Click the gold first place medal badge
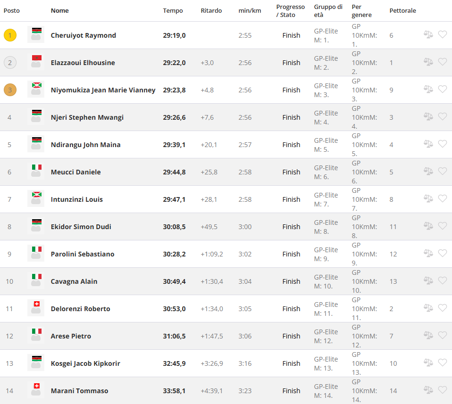452x404 pixels. [x=10, y=35]
